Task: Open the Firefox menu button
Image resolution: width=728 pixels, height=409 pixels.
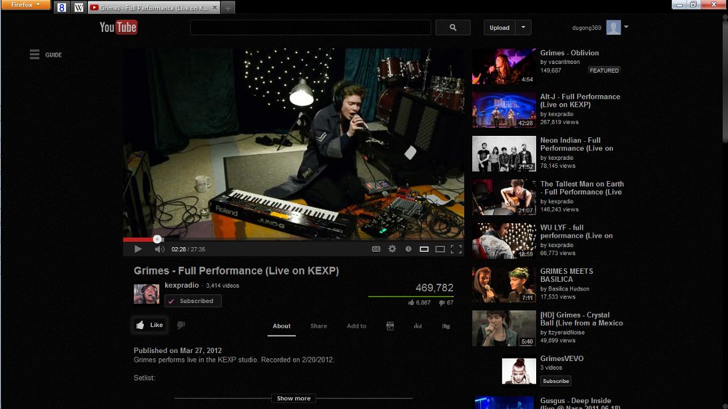Action: (25, 5)
